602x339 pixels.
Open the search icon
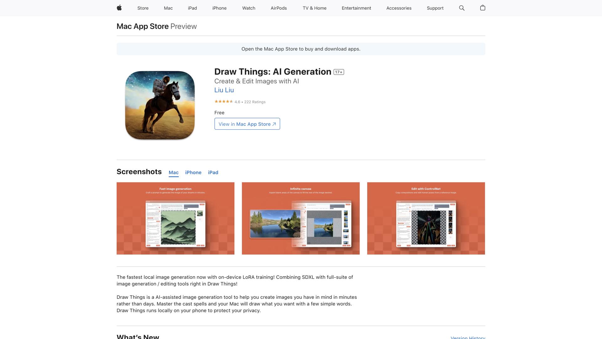point(462,8)
